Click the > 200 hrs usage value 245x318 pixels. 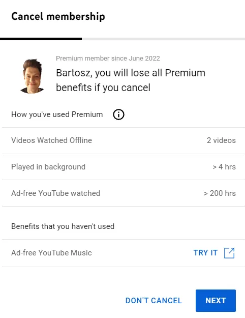(x=220, y=193)
